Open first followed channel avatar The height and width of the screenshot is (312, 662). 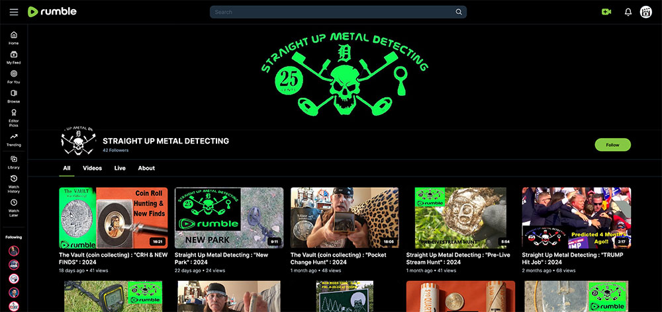pos(14,251)
